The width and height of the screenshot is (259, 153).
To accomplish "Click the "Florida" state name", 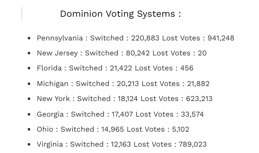I will (49, 68).
